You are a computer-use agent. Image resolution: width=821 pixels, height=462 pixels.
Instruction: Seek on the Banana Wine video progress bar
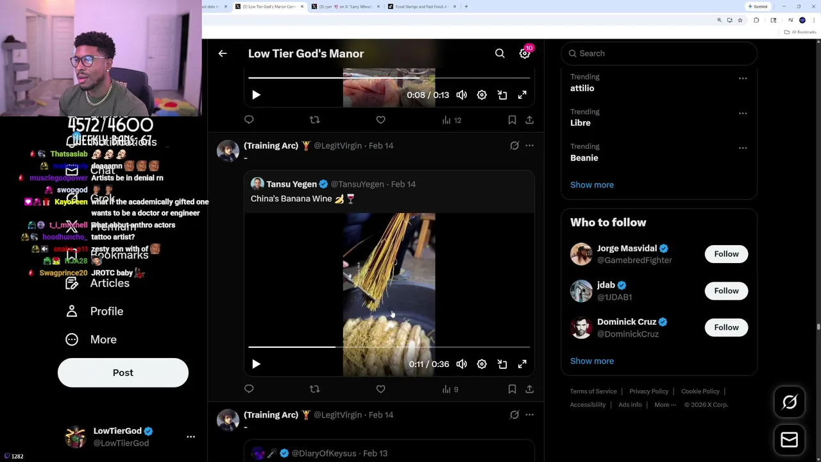[x=389, y=347]
